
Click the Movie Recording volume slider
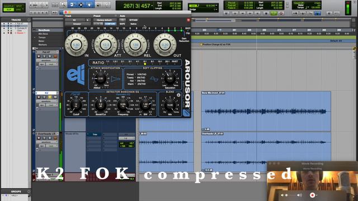pos(290,195)
